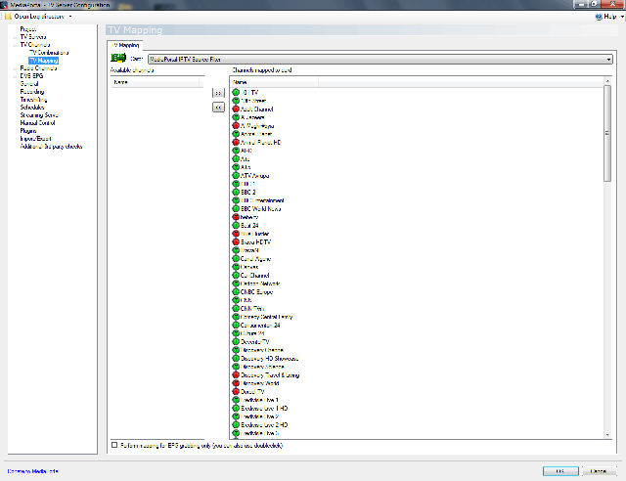Select the TV Mapping tab

click(x=125, y=45)
